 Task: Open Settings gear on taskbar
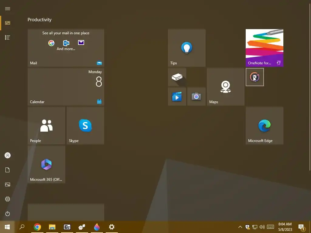pyautogui.click(x=112, y=227)
